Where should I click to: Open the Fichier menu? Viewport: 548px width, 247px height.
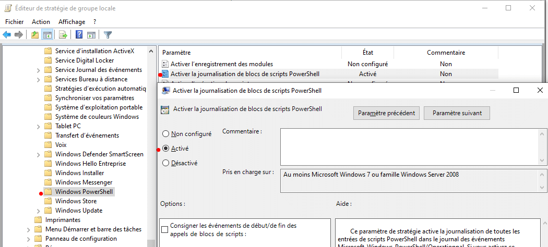pos(15,22)
